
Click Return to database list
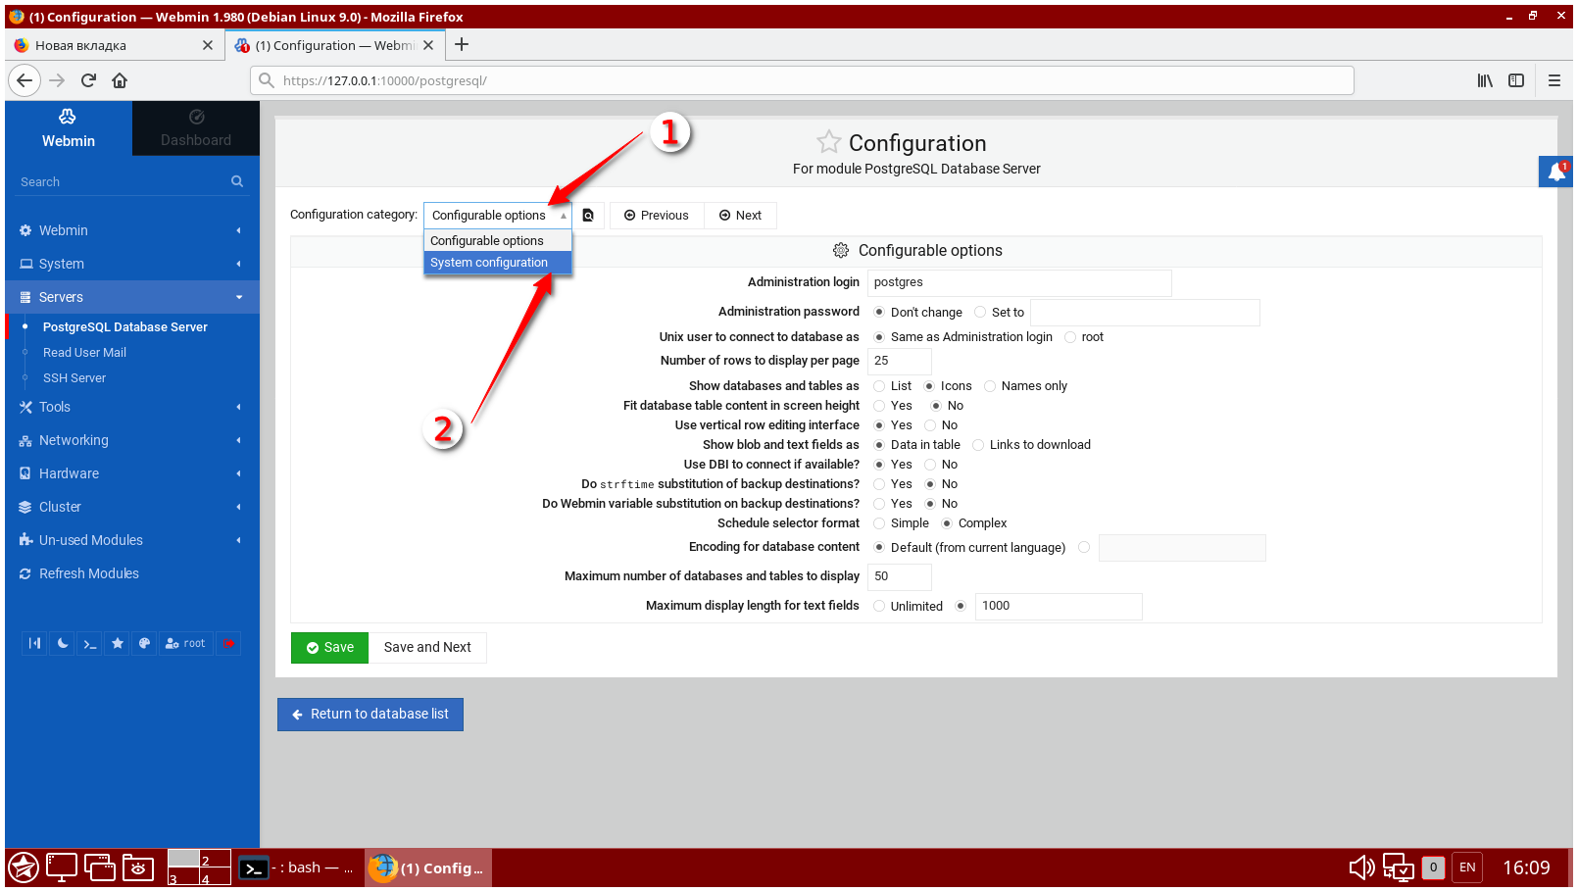pos(370,715)
